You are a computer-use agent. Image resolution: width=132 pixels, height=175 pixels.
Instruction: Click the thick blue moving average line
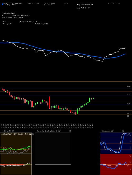(62, 52)
